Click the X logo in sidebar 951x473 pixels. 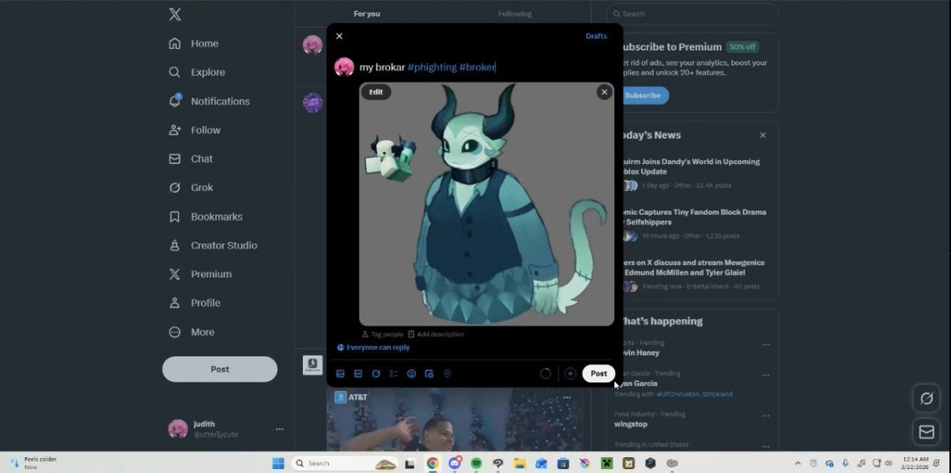tap(175, 14)
